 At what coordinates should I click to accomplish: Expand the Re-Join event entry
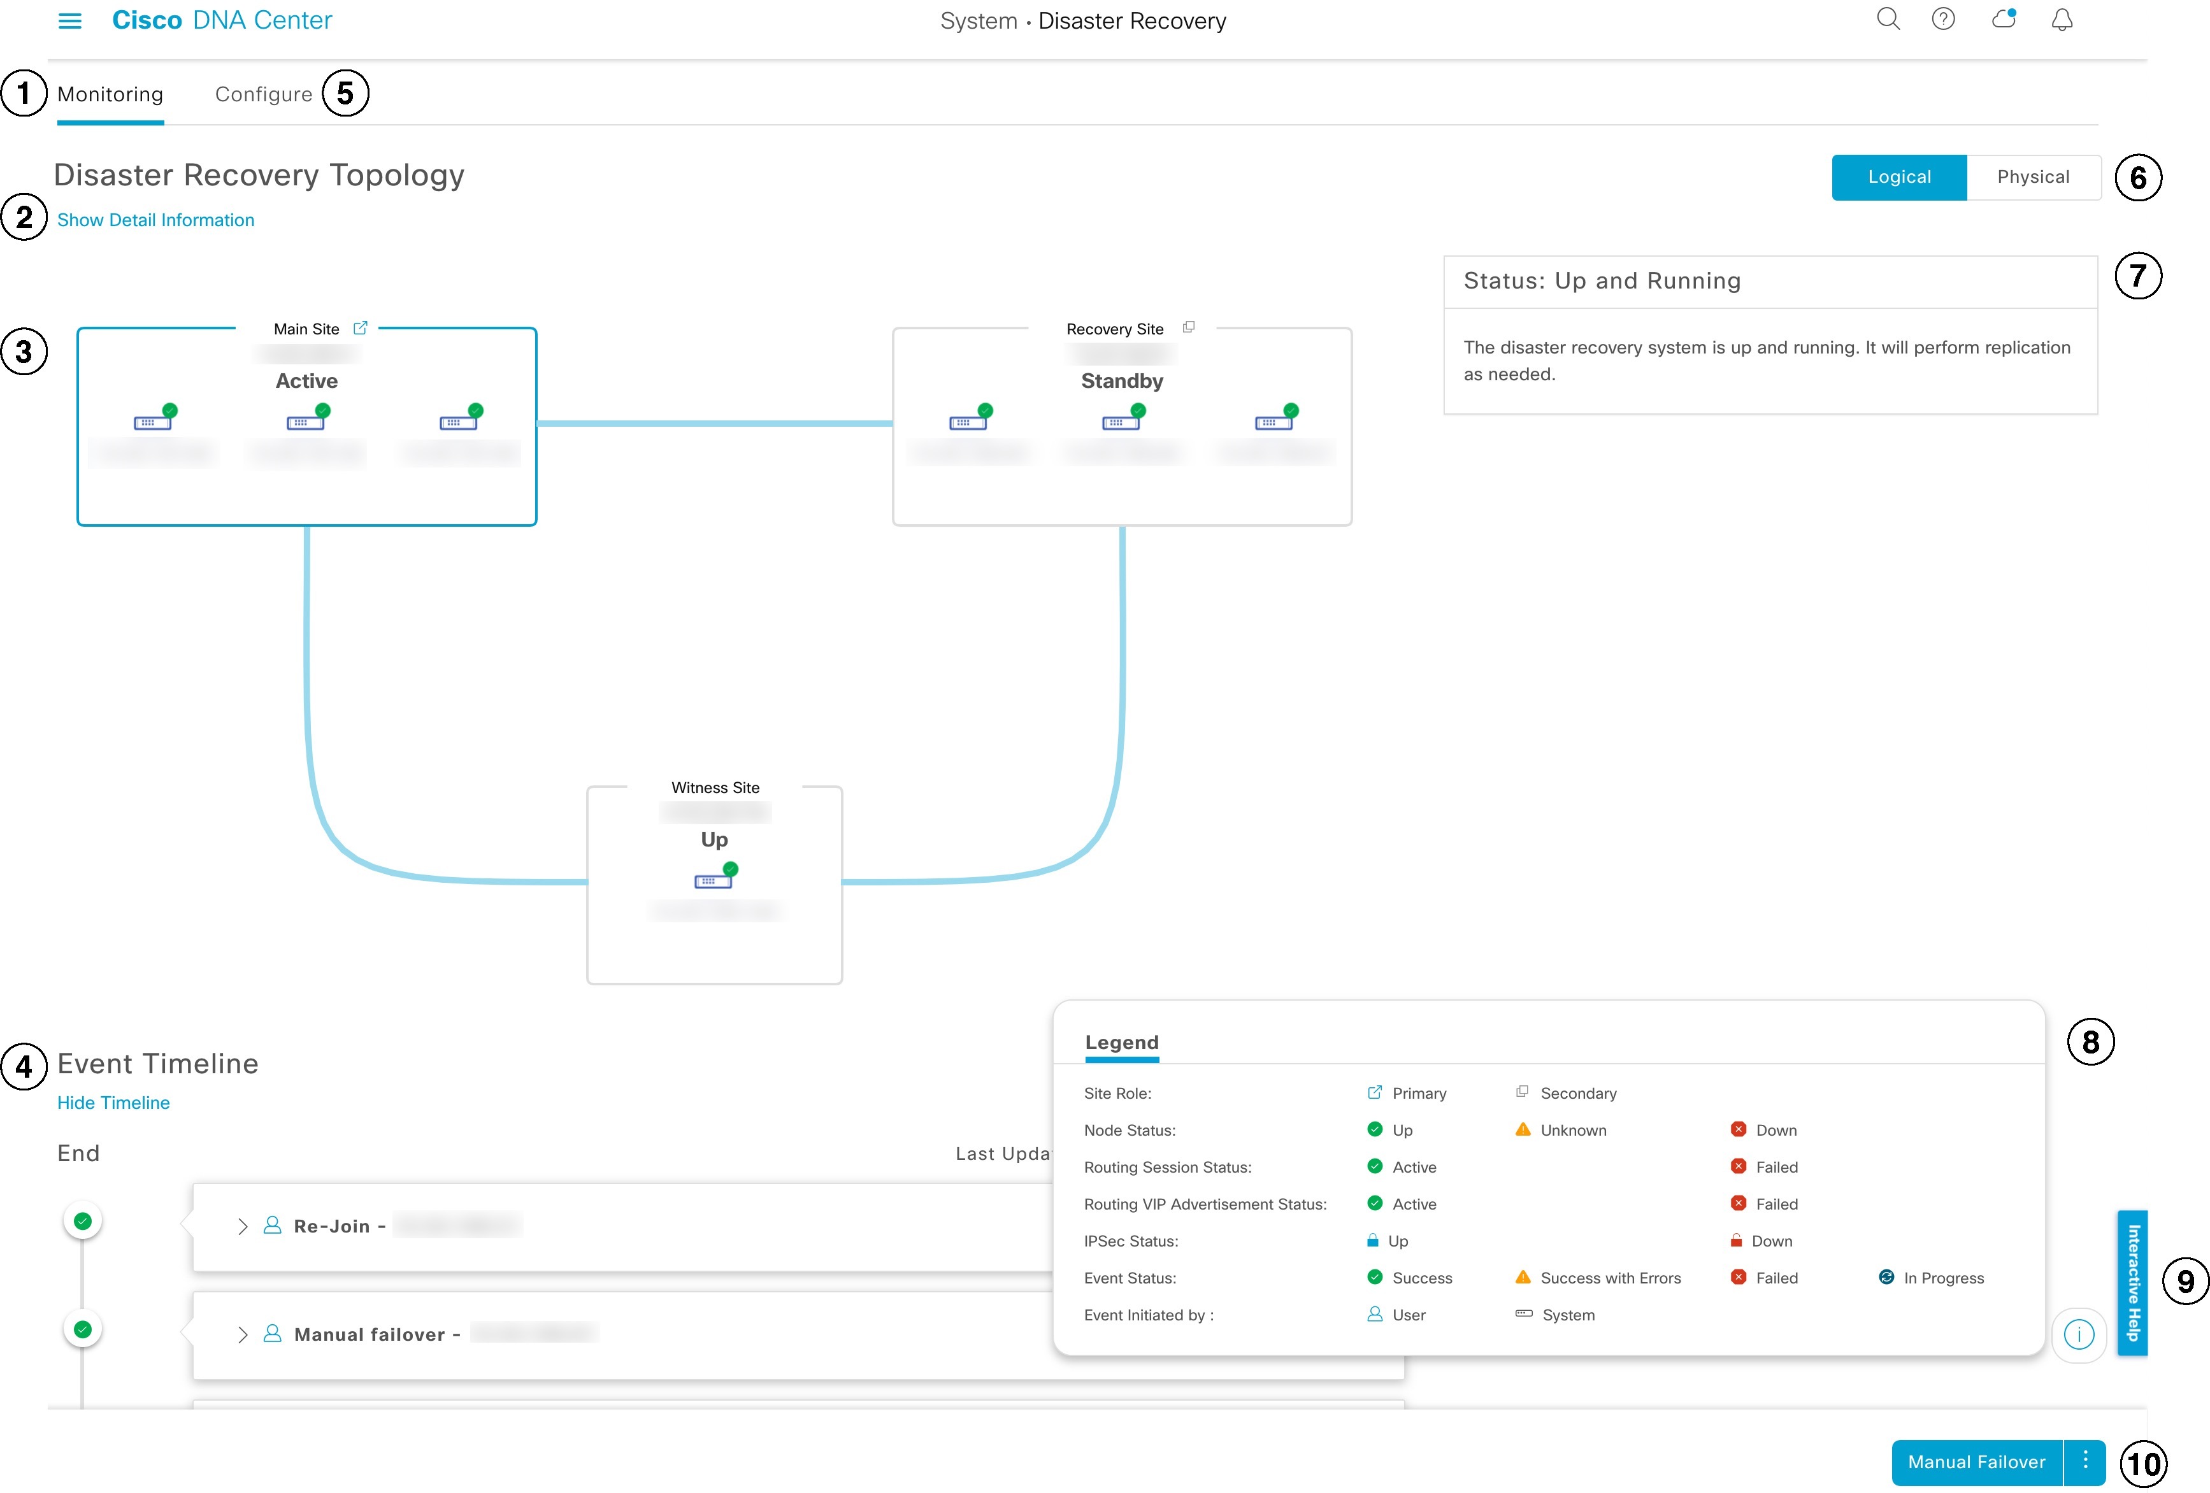click(x=243, y=1225)
